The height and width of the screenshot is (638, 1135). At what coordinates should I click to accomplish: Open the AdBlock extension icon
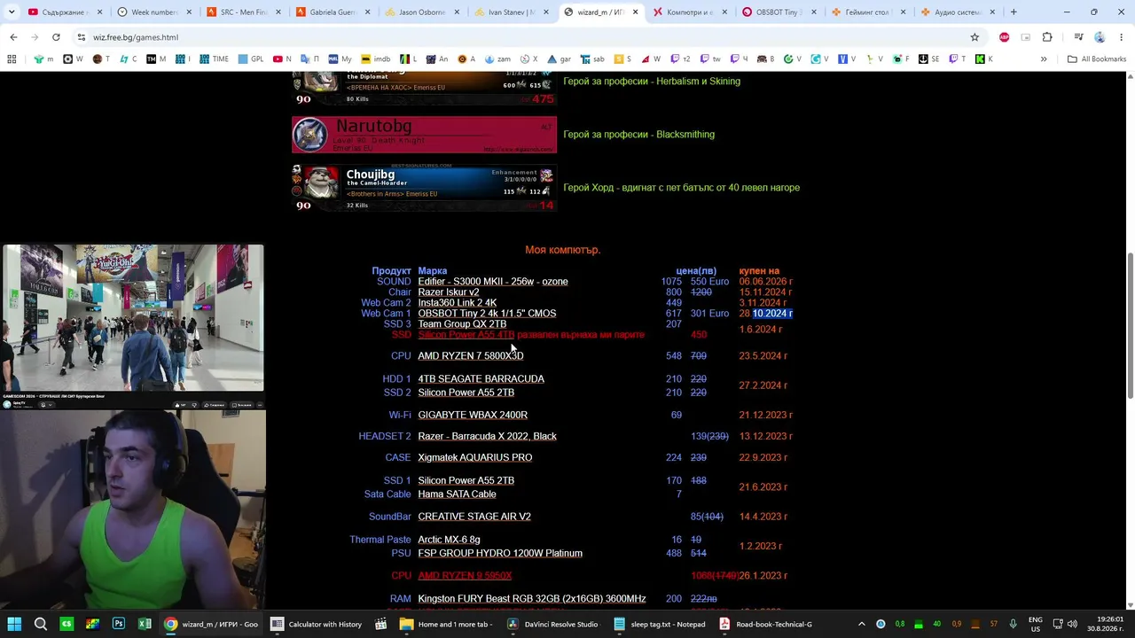click(x=1004, y=37)
